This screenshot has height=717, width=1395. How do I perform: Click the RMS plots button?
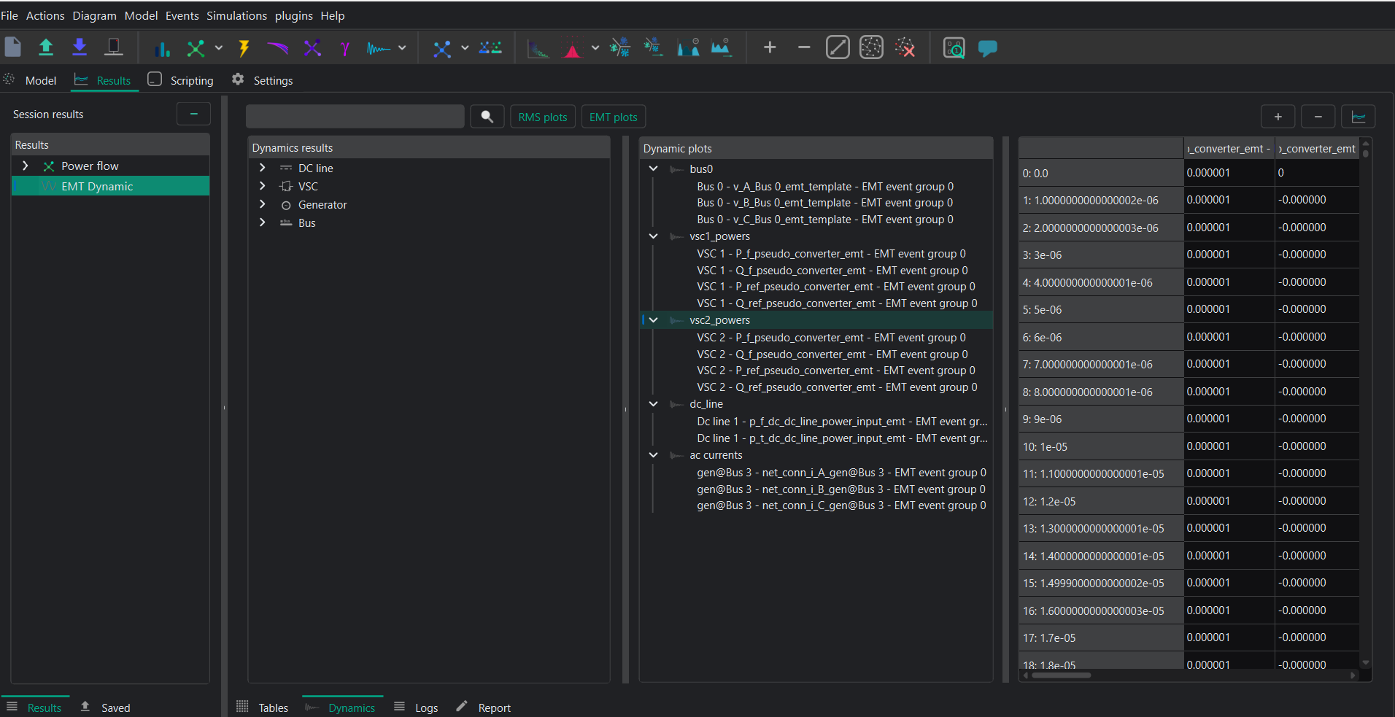[543, 117]
